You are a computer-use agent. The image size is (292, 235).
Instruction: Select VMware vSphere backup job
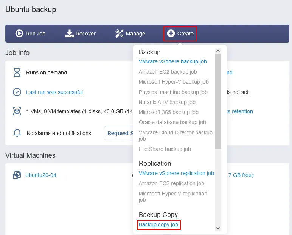pos(172,61)
